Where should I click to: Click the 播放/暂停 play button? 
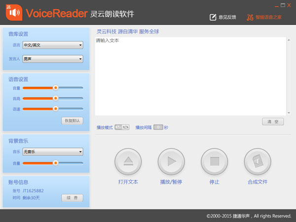point(171,162)
